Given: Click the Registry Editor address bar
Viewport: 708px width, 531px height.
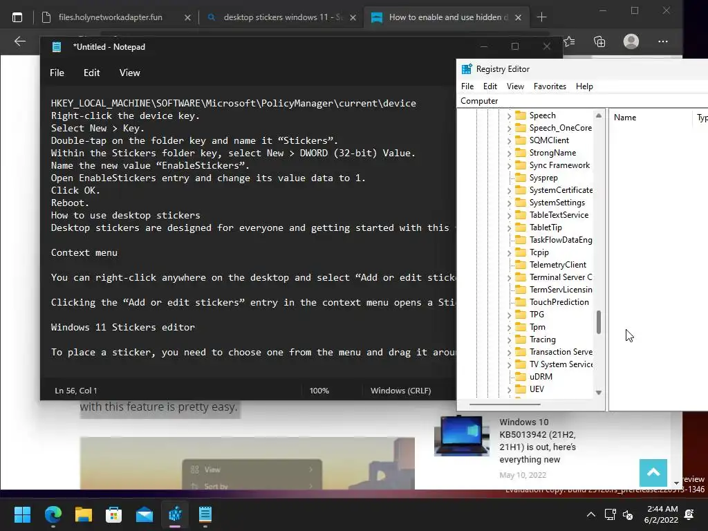Looking at the screenshot, I should [x=582, y=101].
